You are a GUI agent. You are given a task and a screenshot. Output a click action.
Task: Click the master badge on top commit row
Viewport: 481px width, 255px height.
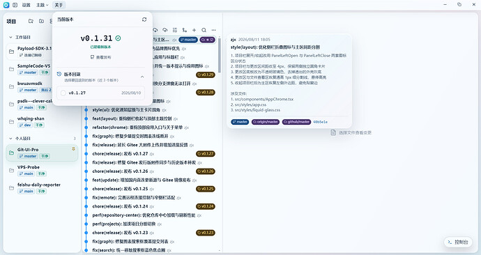click(188, 40)
